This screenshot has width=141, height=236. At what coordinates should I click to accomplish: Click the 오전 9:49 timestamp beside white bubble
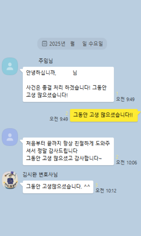tap(125, 99)
